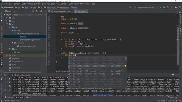Screen dimensions: 182x102
Task: Click Project panel horizontal scrollbar
Action: pos(22,72)
